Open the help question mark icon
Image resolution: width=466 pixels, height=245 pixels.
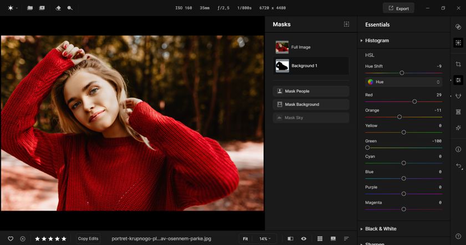click(x=458, y=236)
